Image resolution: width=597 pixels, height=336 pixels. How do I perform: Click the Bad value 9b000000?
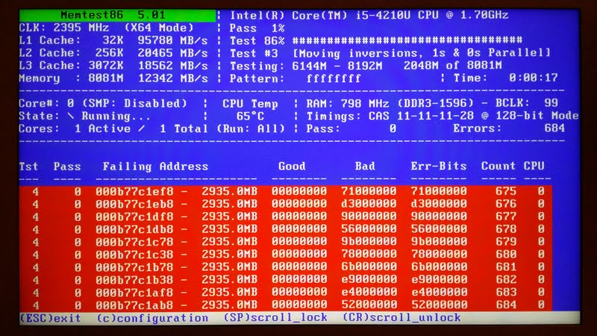coord(369,241)
